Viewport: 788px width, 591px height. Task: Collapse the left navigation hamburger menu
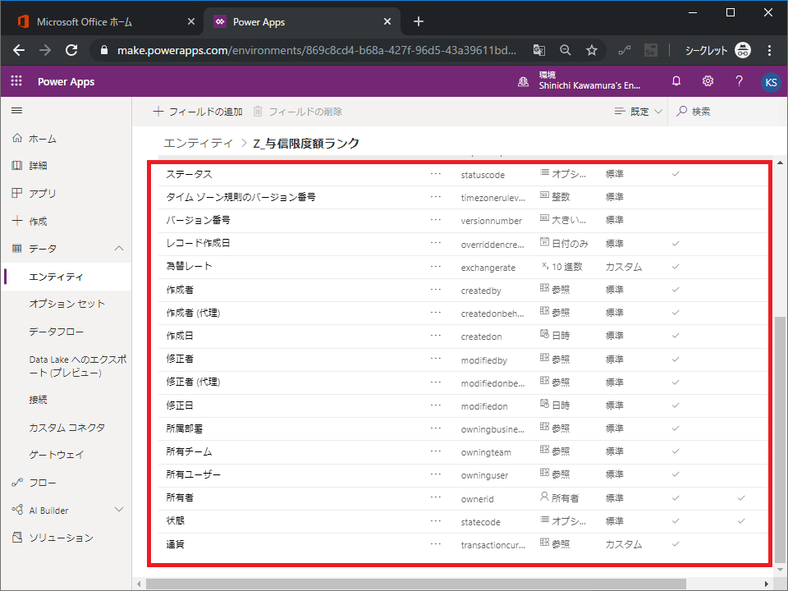tap(16, 111)
